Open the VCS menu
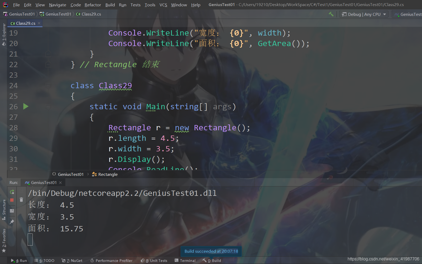This screenshot has height=264, width=422. pos(163,5)
